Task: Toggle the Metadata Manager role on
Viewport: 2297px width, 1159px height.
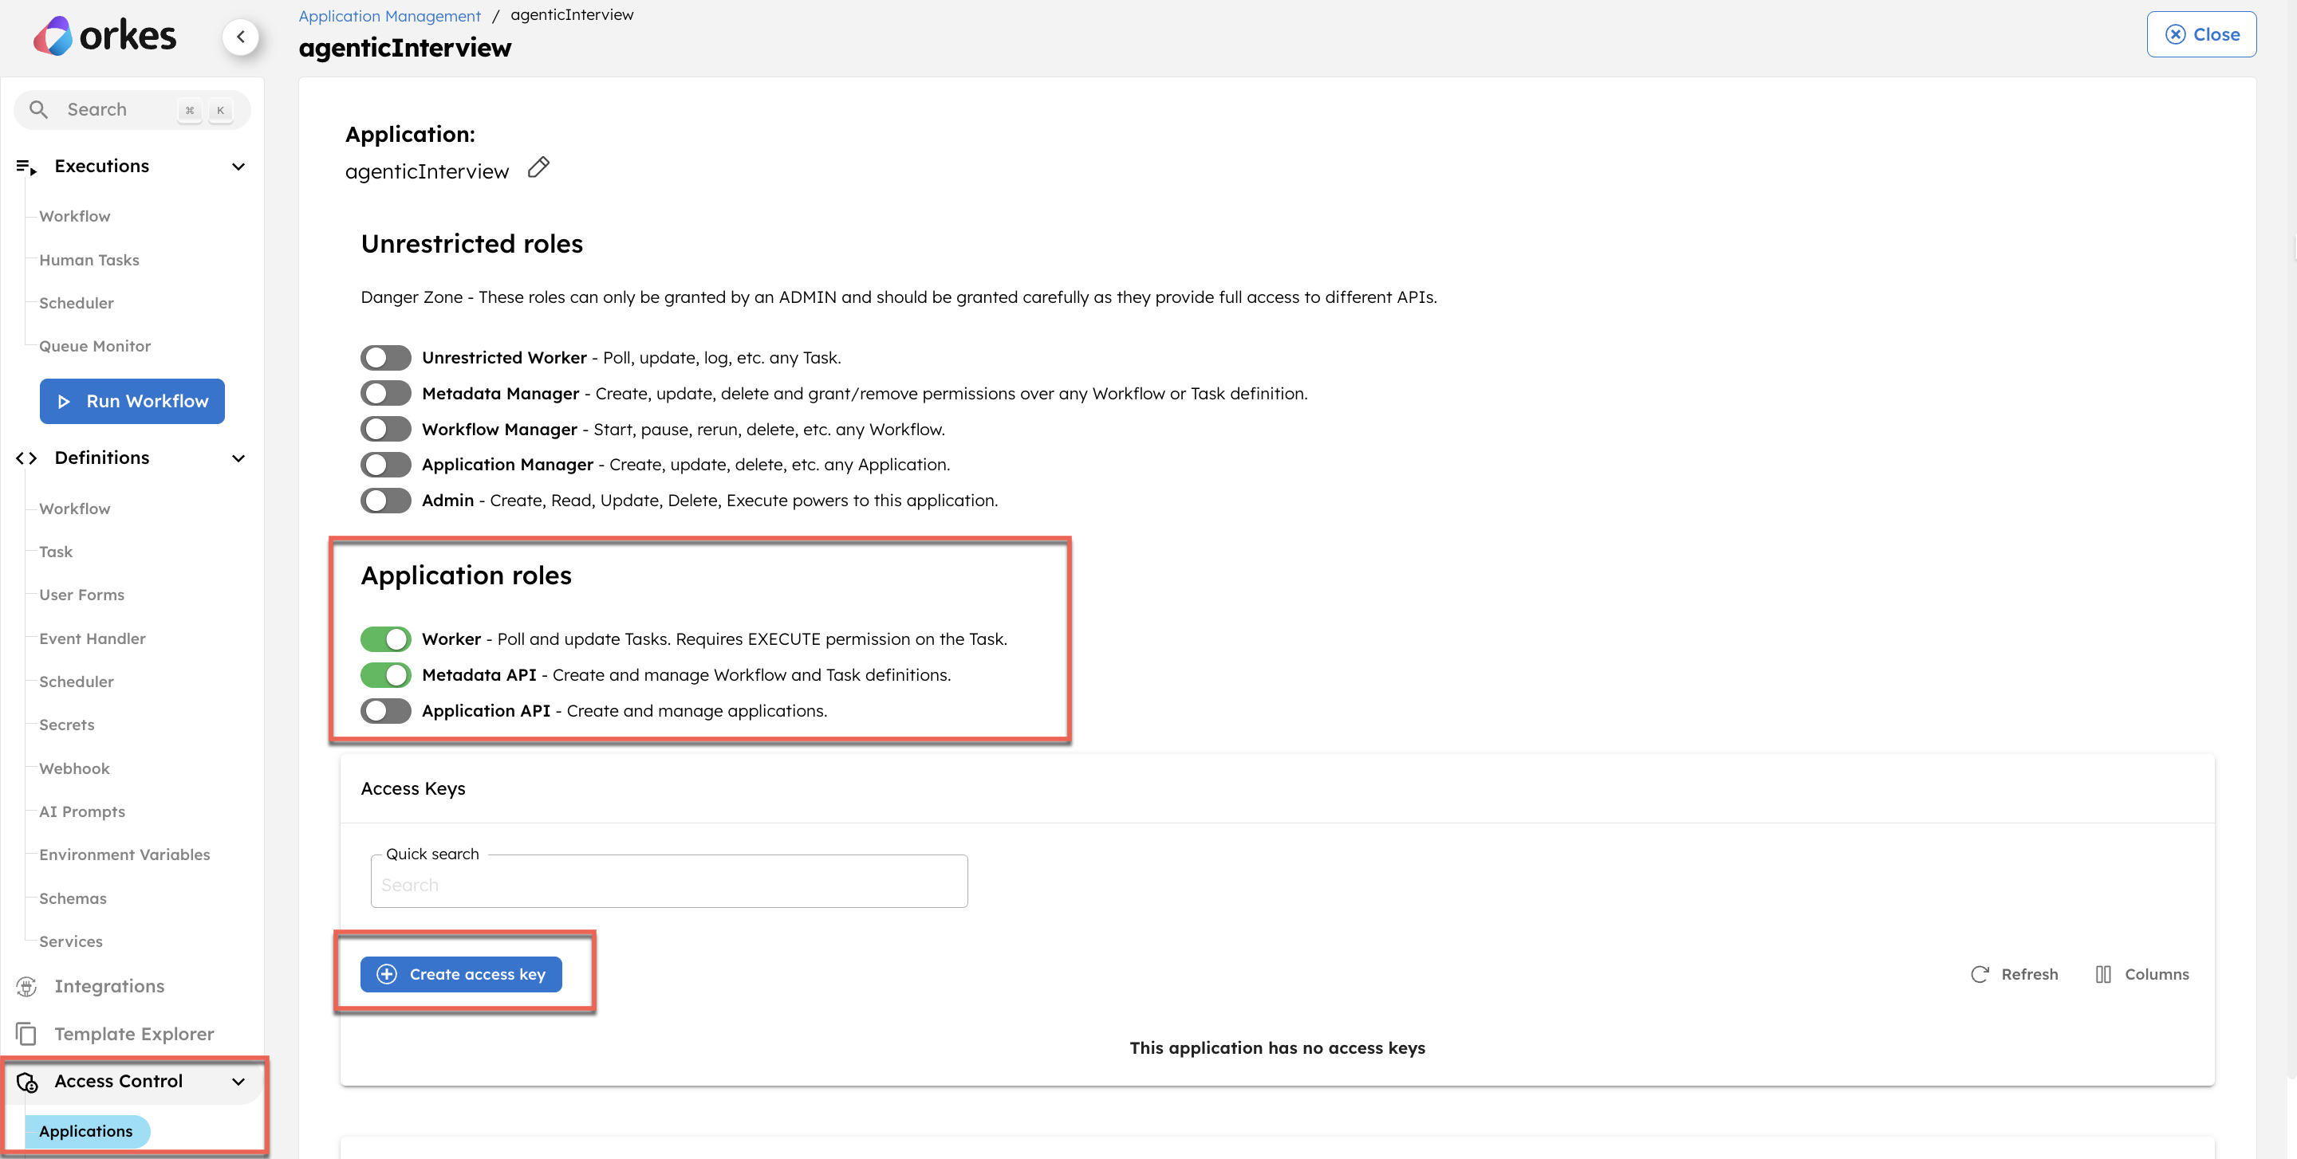Action: coord(385,394)
